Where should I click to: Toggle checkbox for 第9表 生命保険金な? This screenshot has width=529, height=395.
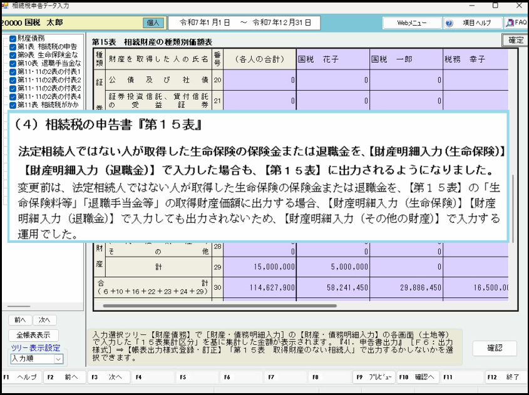[x=13, y=55]
